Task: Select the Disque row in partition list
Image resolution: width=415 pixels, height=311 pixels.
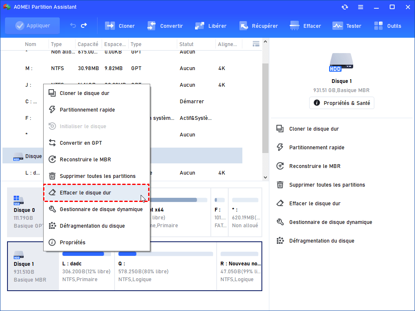Action: [122, 155]
